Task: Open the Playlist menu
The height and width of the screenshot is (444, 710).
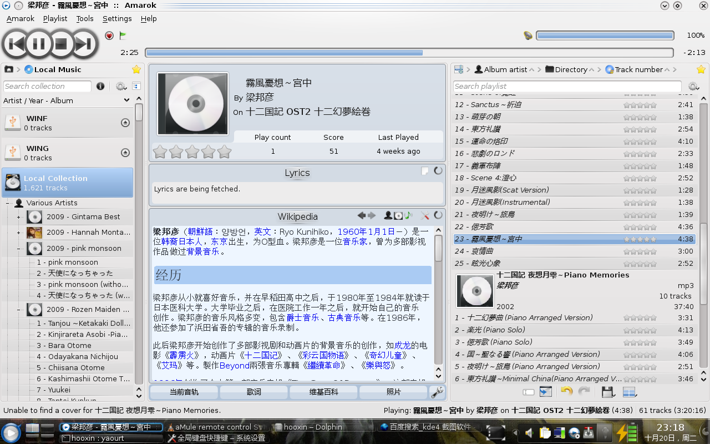Action: 55,18
